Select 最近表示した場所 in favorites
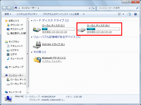This screenshot has width=141, height=105. coord(18,33)
